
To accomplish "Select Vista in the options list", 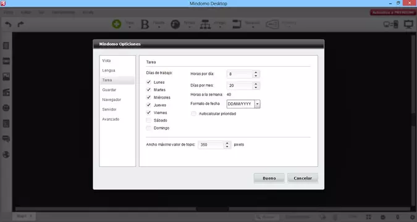I will tap(117, 61).
